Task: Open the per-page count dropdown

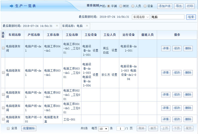Action: coord(103,129)
